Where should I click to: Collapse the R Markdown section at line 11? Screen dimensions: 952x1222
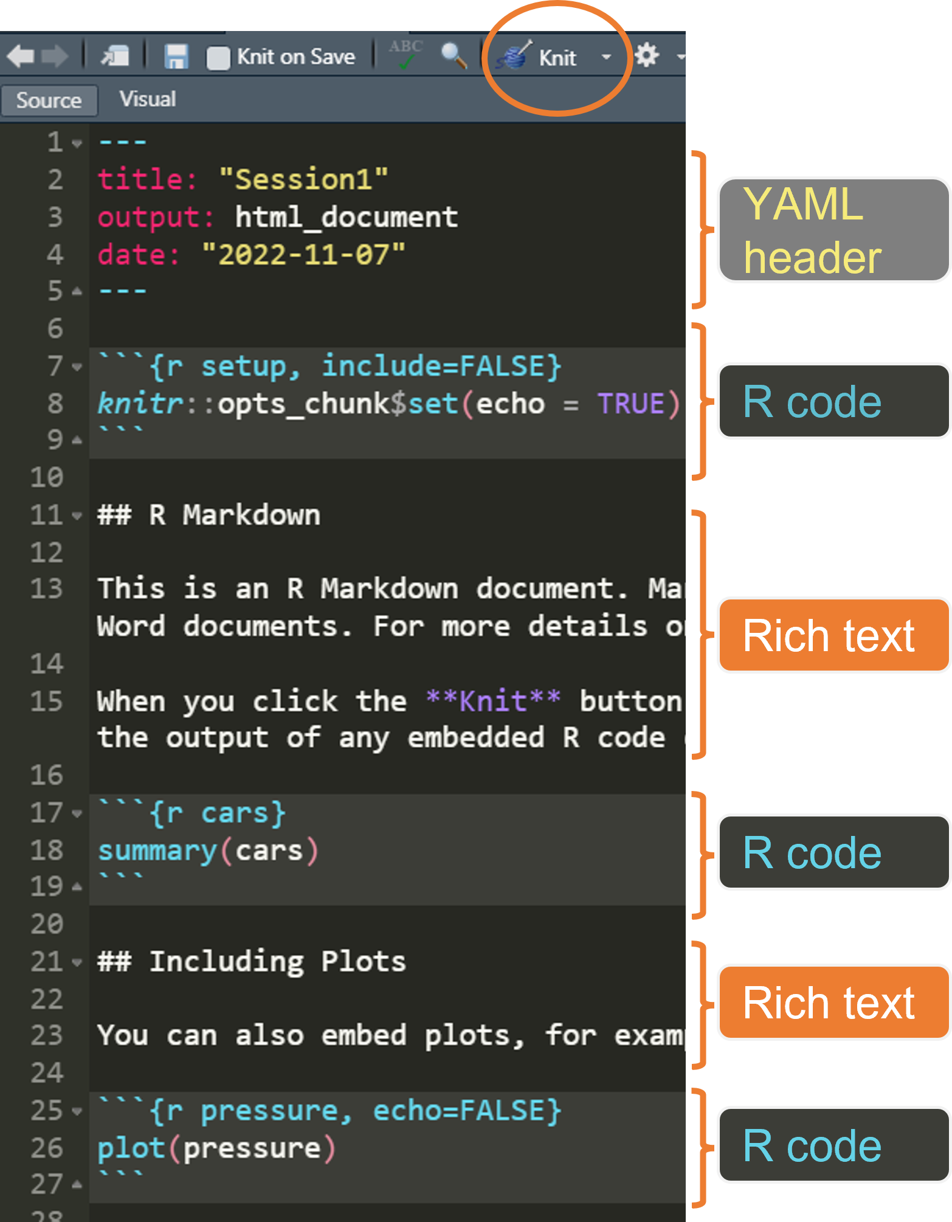click(x=77, y=516)
